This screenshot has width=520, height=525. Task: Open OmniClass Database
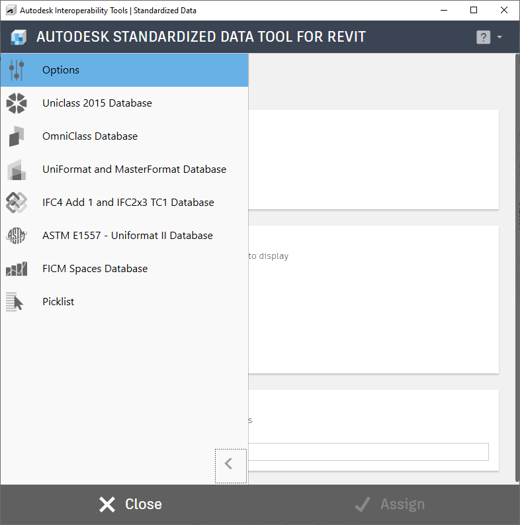(124, 136)
